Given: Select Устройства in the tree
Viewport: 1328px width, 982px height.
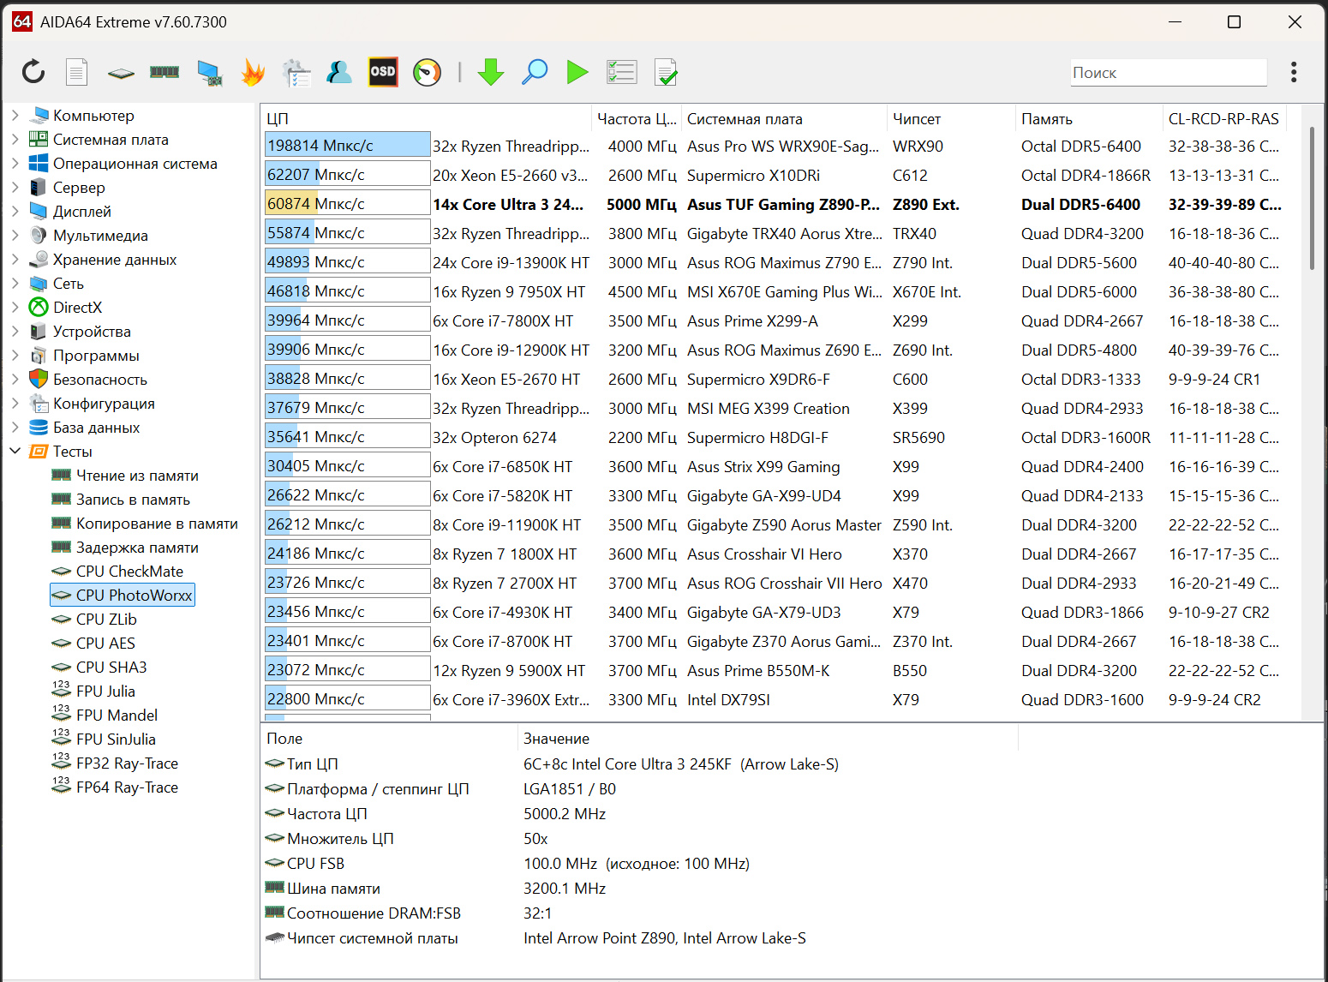Looking at the screenshot, I should pyautogui.click(x=92, y=331).
